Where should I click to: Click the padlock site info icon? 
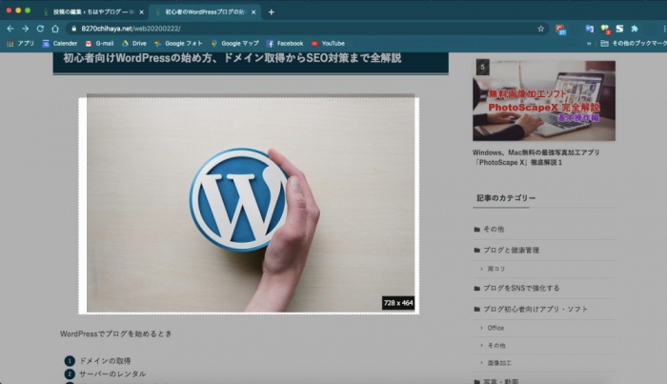[73, 29]
